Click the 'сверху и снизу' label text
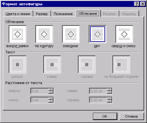 click(124, 46)
